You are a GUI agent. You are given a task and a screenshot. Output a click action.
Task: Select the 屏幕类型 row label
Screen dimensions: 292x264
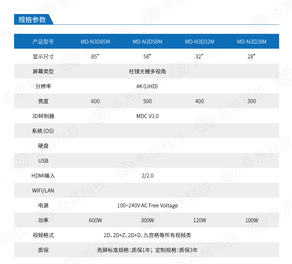click(x=43, y=71)
